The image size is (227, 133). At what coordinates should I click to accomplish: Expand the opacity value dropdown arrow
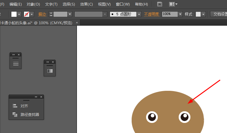[x=180, y=14]
